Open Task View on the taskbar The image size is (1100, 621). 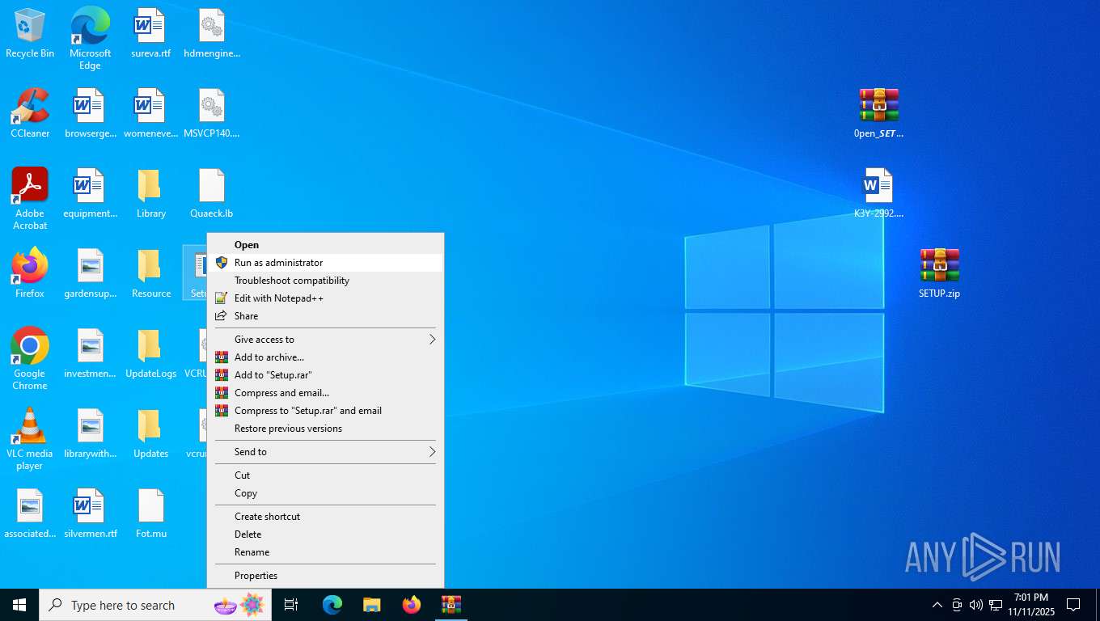291,605
